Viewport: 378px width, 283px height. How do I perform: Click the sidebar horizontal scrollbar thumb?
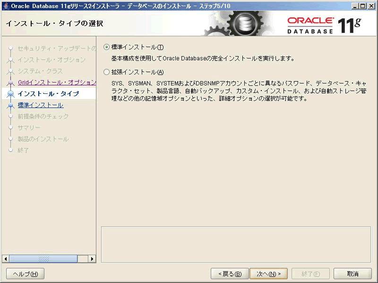click(x=43, y=259)
